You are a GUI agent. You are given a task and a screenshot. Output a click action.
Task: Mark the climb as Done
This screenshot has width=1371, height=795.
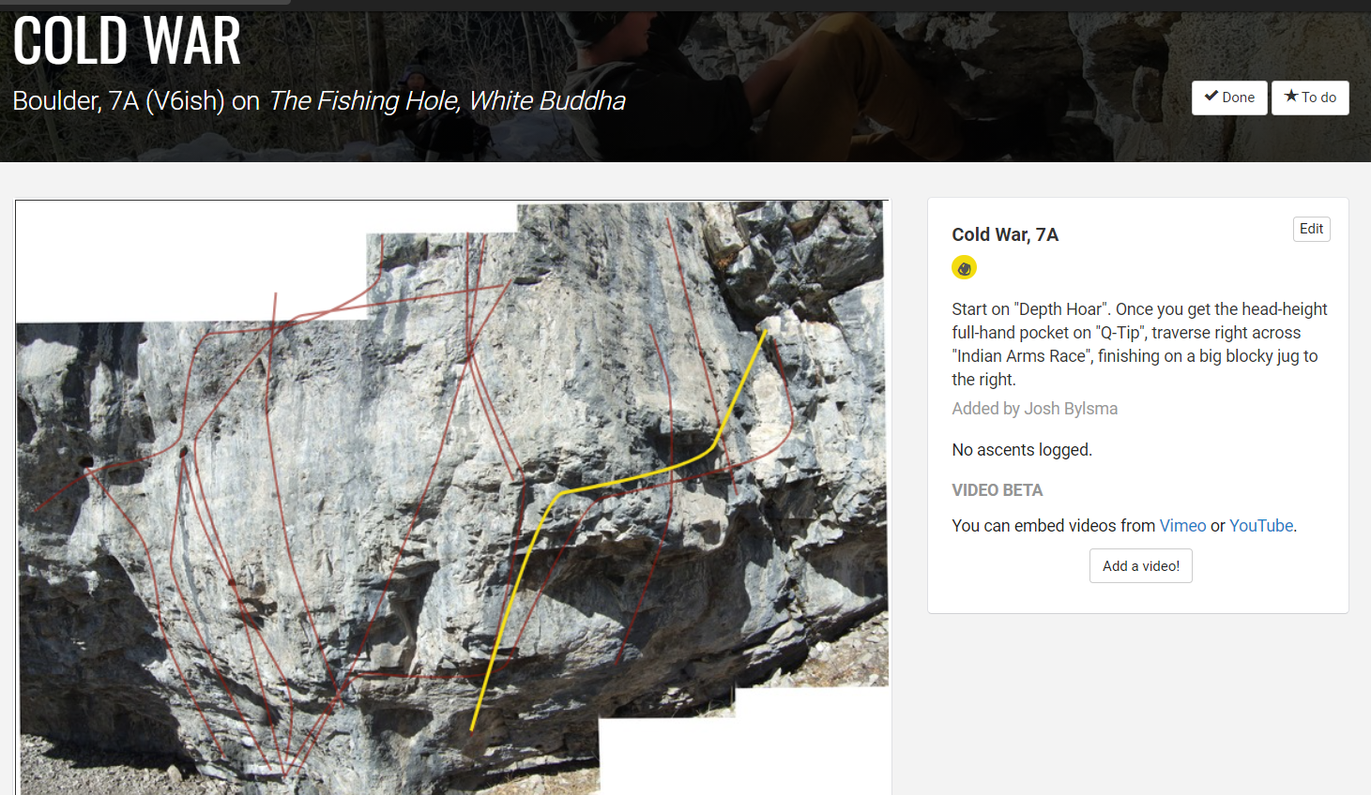coord(1229,97)
